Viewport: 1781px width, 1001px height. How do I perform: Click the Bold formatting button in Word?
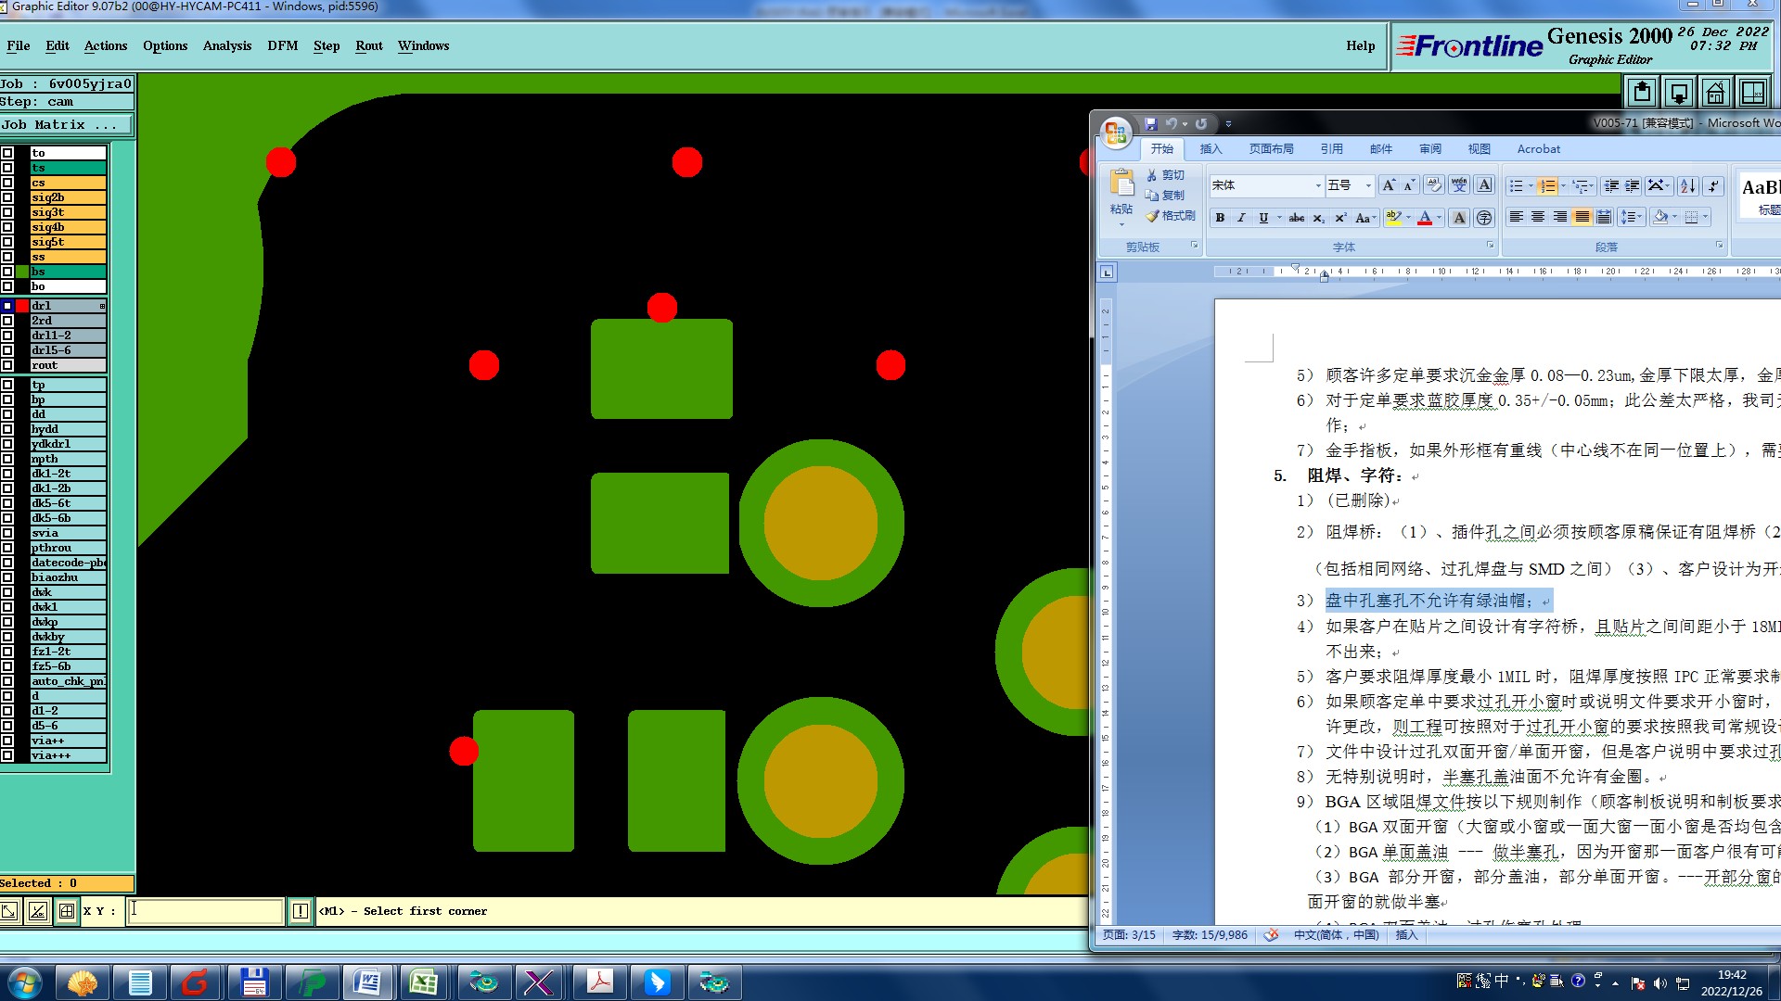(x=1220, y=218)
